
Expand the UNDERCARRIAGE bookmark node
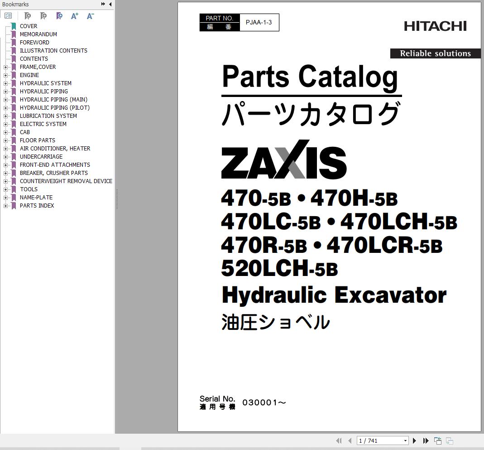(5, 157)
